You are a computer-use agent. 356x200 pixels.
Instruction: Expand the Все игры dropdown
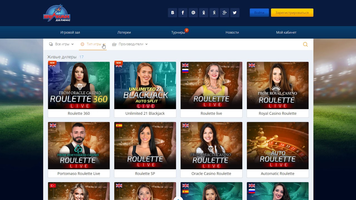click(x=61, y=44)
